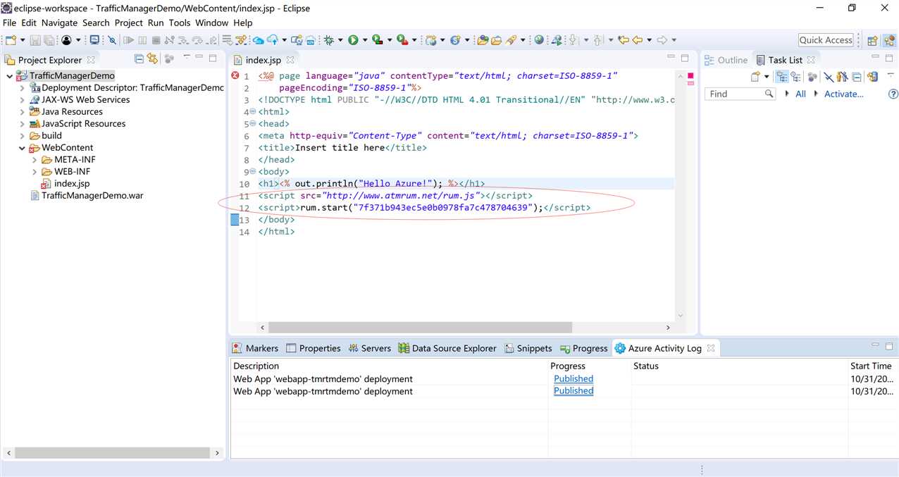Click the Activate... link in Task List
This screenshot has width=899, height=477.
(843, 94)
